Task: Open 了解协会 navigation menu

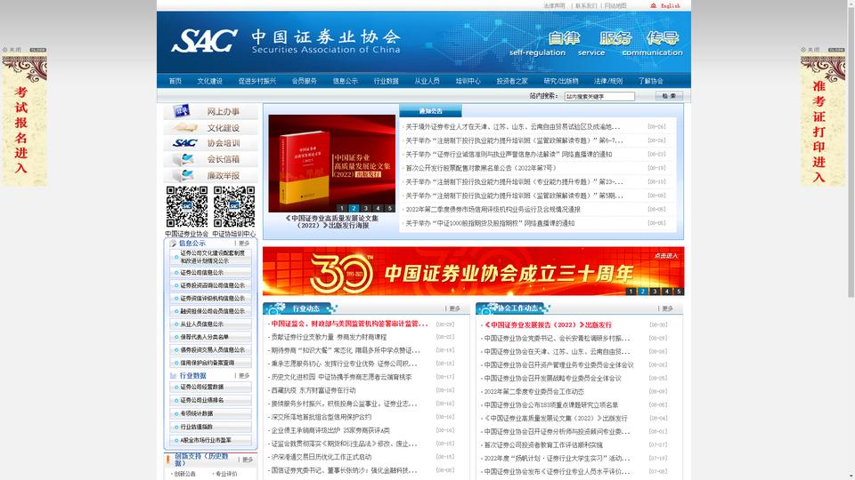Action: click(650, 81)
